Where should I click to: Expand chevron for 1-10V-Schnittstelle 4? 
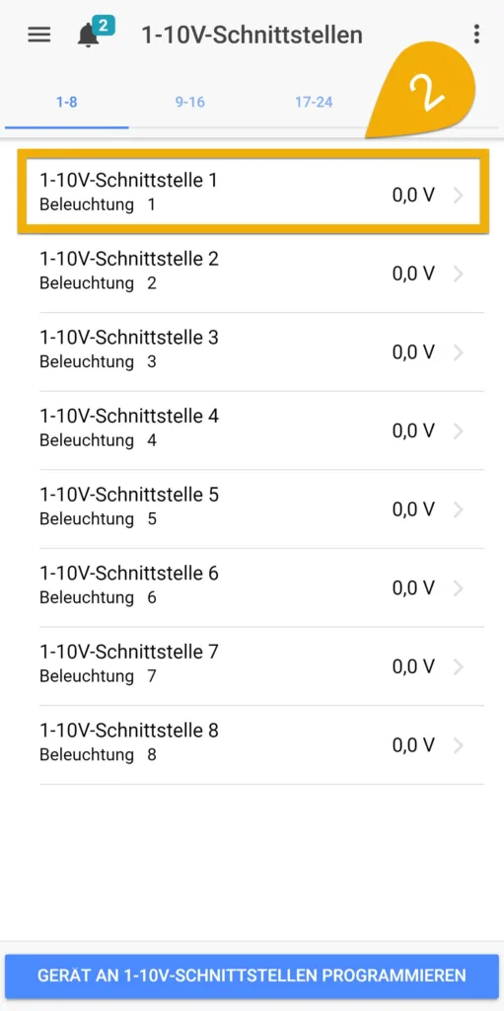pyautogui.click(x=459, y=431)
